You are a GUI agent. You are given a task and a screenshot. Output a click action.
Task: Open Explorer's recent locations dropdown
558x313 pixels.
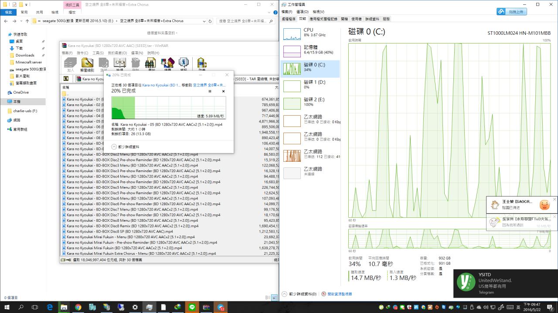(x=21, y=21)
